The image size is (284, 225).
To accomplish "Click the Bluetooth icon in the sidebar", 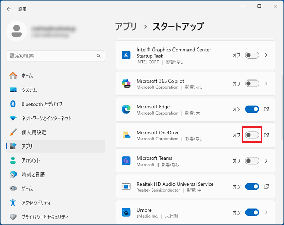I will coord(13,104).
